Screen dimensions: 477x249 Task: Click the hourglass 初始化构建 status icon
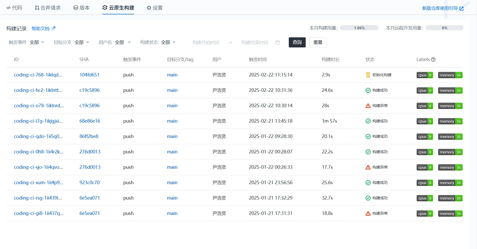point(368,75)
